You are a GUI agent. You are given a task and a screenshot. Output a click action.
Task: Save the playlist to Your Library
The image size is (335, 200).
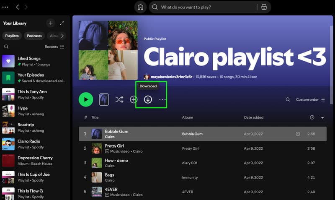[134, 99]
